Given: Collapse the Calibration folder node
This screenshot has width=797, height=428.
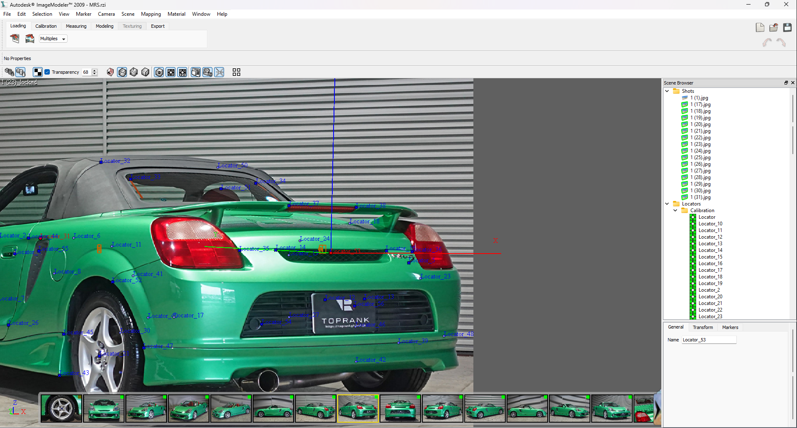Looking at the screenshot, I should pyautogui.click(x=675, y=210).
